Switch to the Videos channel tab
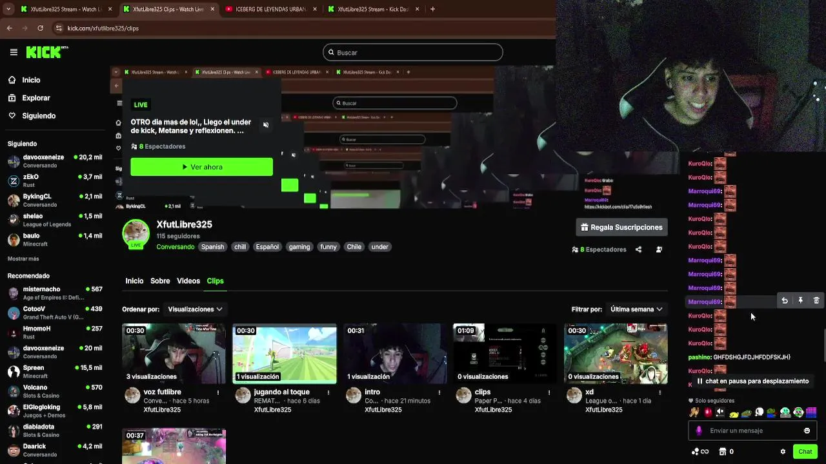This screenshot has width=826, height=464. click(188, 281)
